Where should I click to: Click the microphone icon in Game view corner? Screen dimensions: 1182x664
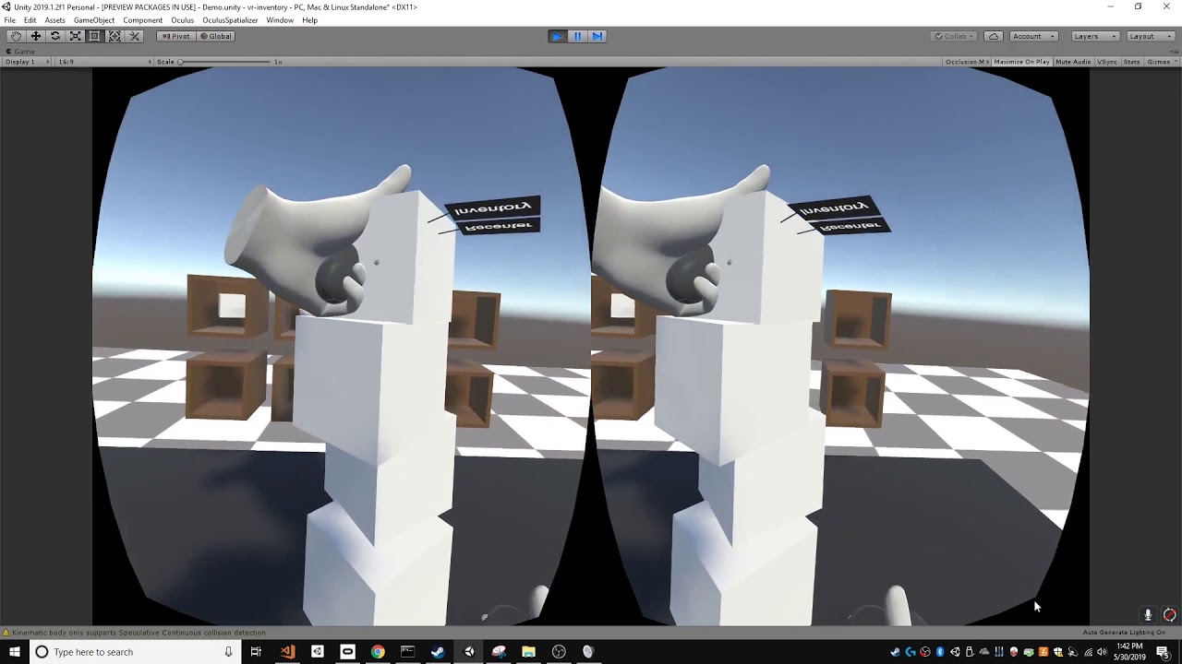pos(1148,615)
